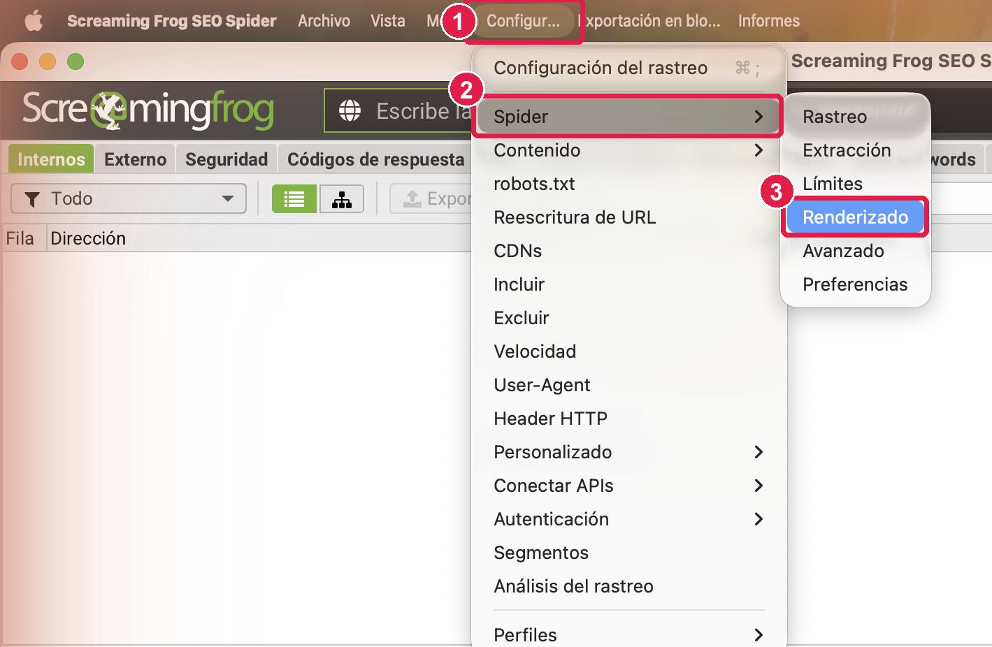Switch to tree hierarchy view
The height and width of the screenshot is (647, 992).
[x=342, y=199]
